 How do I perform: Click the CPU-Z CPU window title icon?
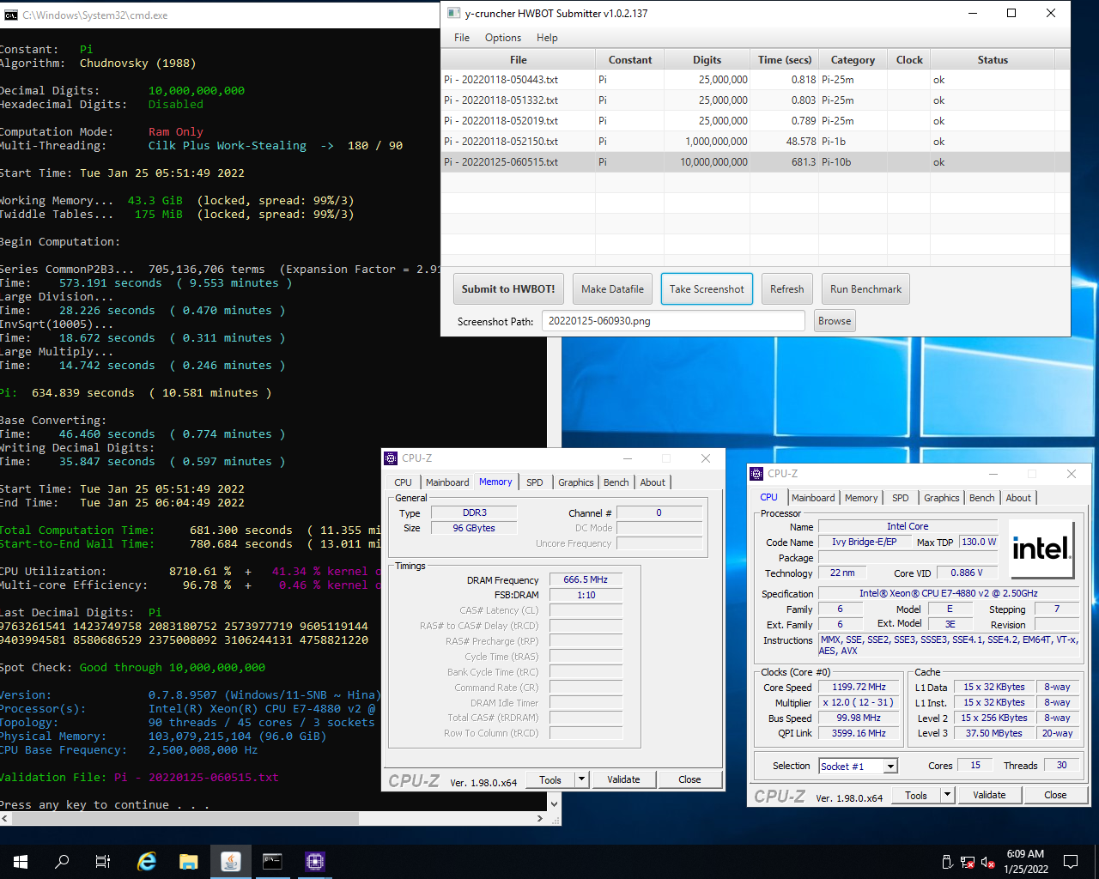point(756,474)
